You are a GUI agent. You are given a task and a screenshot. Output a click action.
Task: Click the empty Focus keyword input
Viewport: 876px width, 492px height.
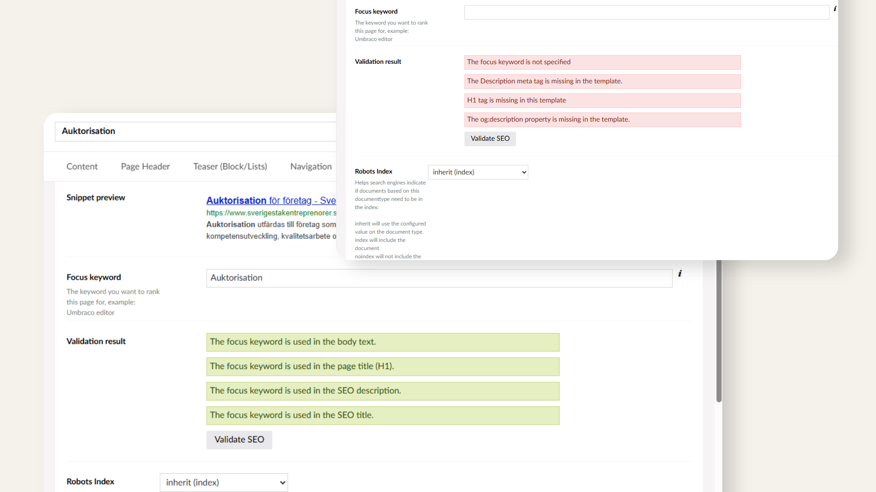pyautogui.click(x=647, y=12)
